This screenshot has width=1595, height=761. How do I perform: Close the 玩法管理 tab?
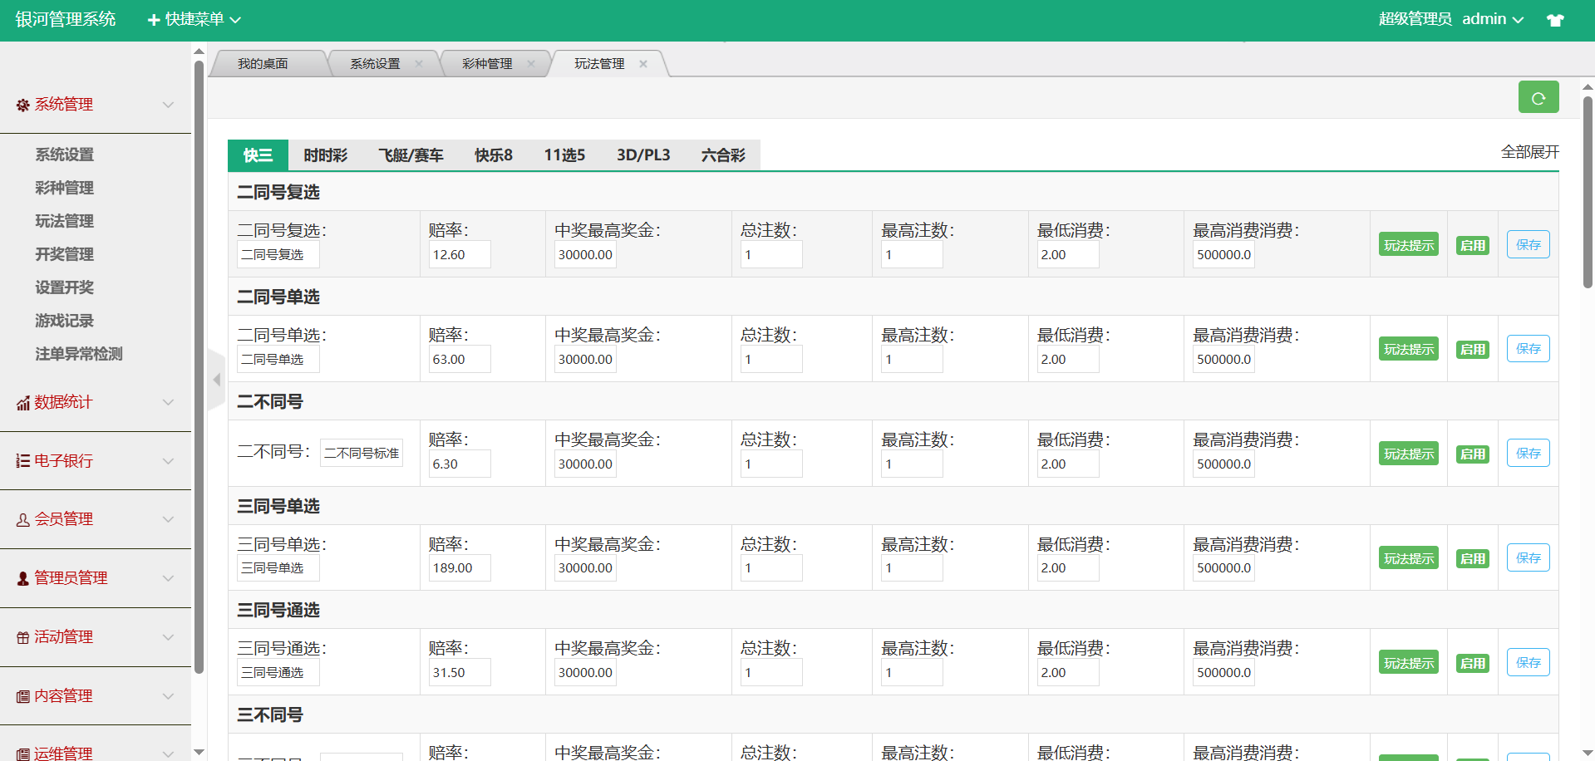[643, 64]
